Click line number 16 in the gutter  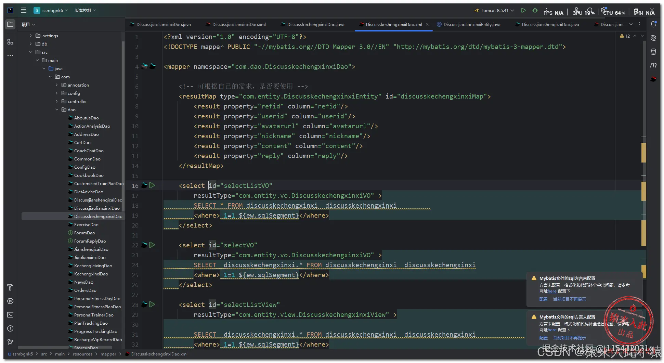pos(135,186)
